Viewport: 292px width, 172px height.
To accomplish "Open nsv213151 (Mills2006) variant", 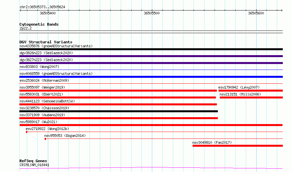I will [240, 94].
